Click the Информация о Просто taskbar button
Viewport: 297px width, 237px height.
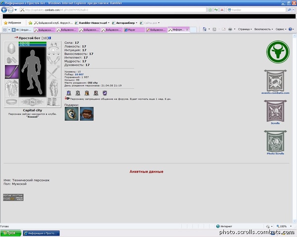pyautogui.click(x=41, y=233)
